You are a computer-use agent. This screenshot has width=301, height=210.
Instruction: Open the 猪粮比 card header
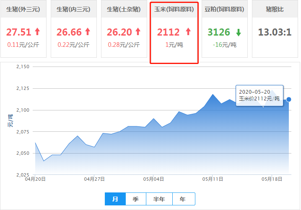point(275,9)
